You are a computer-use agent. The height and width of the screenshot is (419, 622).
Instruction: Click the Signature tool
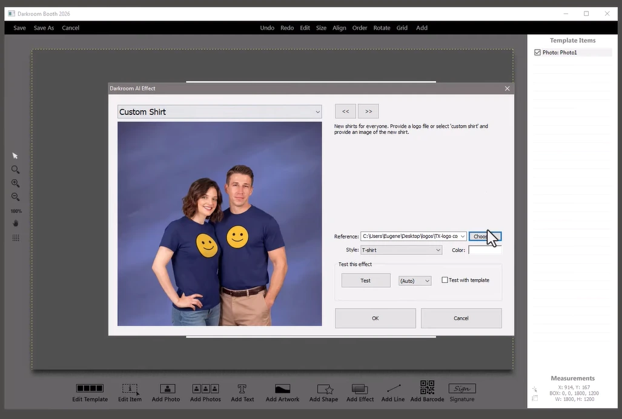(x=462, y=392)
